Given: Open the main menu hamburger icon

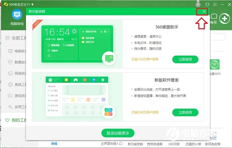Looking at the screenshot, I should pos(215,4).
